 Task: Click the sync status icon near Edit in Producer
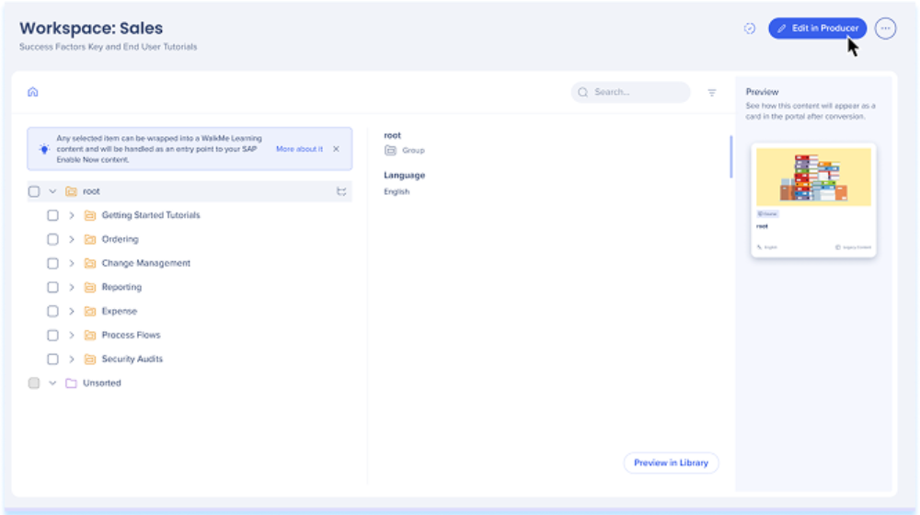750,29
